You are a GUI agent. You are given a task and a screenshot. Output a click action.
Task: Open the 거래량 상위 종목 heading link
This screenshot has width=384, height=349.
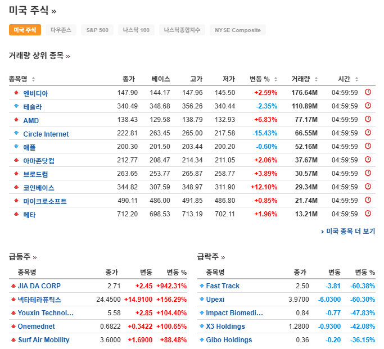click(39, 56)
